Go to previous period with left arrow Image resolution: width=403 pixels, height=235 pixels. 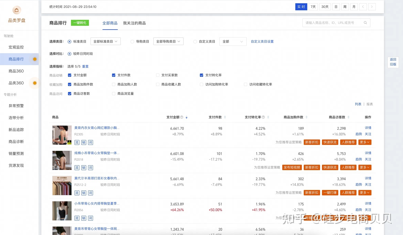[363, 7]
